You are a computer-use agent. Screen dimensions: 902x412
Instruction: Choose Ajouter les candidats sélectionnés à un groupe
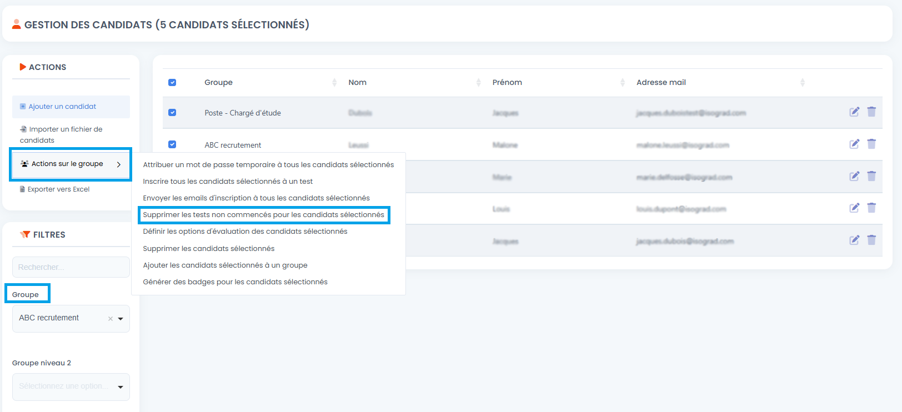[225, 265]
